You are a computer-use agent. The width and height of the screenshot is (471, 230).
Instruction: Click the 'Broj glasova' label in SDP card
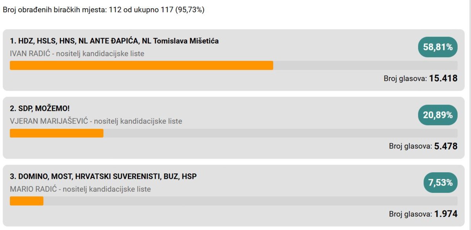[x=411, y=147]
